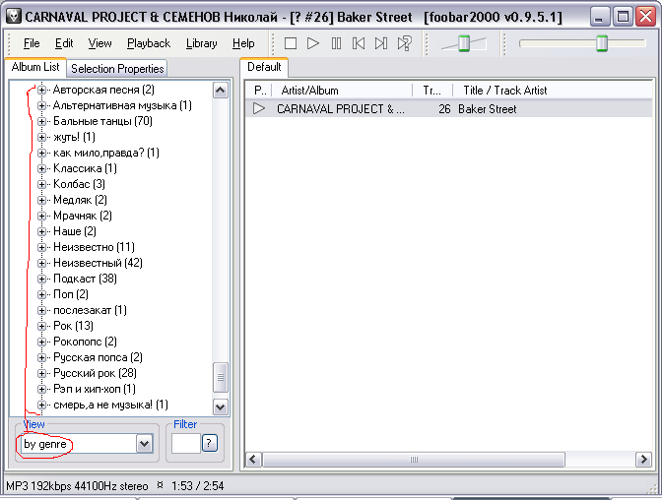This screenshot has width=662, height=500.
Task: Select the Русская попса (2) tree item
Action: click(x=98, y=357)
